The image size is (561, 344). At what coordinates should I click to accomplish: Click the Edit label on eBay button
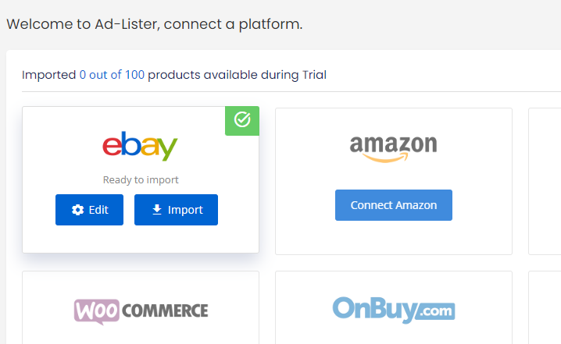[98, 210]
